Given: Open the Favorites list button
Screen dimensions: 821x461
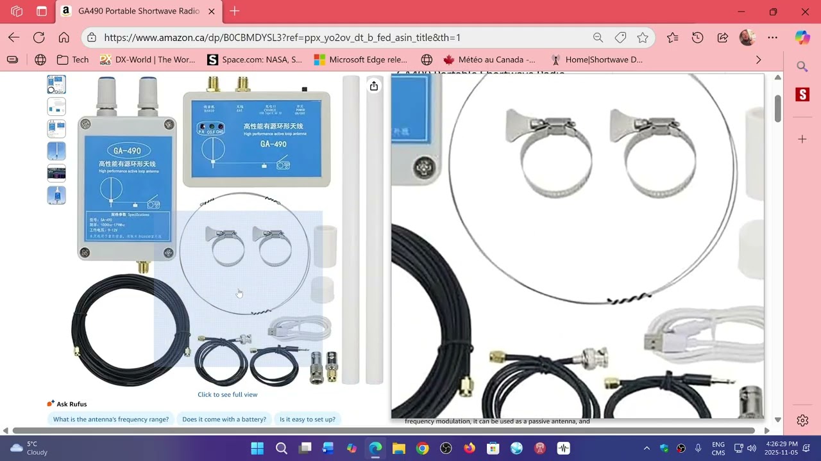Looking at the screenshot, I should 672,38.
